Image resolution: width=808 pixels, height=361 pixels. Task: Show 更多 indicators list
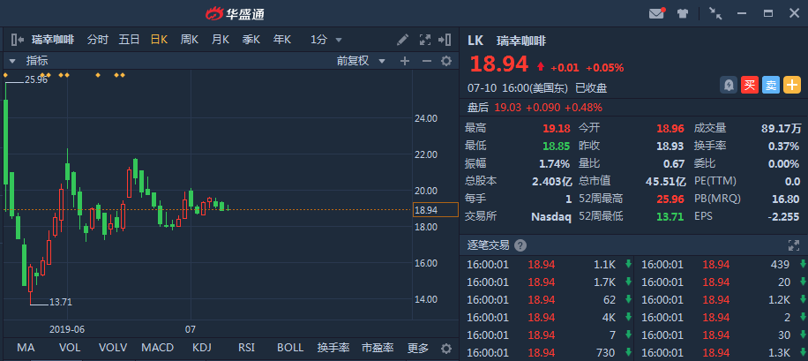click(417, 348)
